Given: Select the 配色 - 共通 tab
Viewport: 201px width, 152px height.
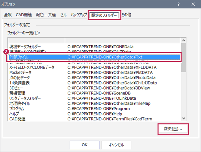Looking at the screenshot, I should (x=46, y=15).
